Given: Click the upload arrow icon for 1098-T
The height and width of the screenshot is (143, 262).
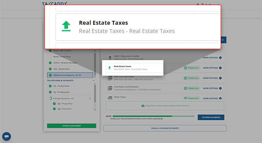Looking at the screenshot, I should click(x=110, y=58).
